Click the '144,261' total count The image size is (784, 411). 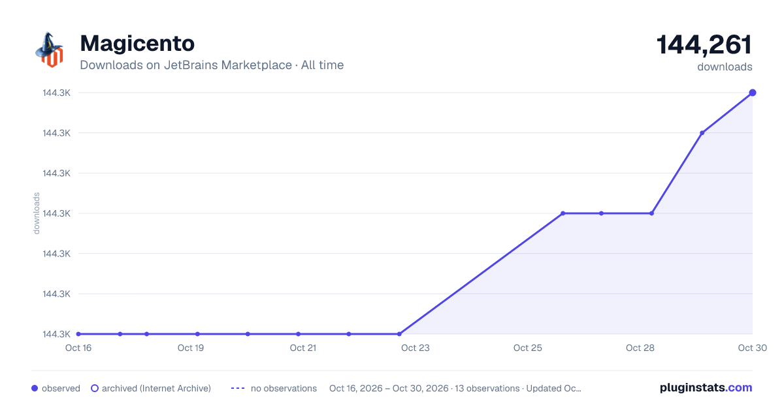(x=704, y=45)
